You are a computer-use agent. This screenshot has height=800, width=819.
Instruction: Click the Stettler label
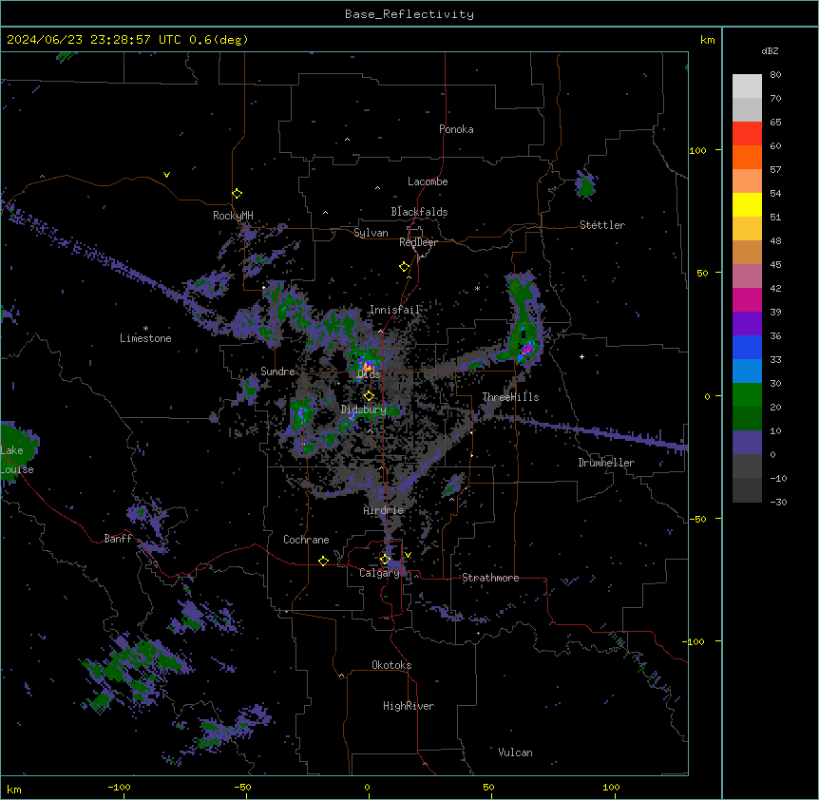pyautogui.click(x=602, y=225)
